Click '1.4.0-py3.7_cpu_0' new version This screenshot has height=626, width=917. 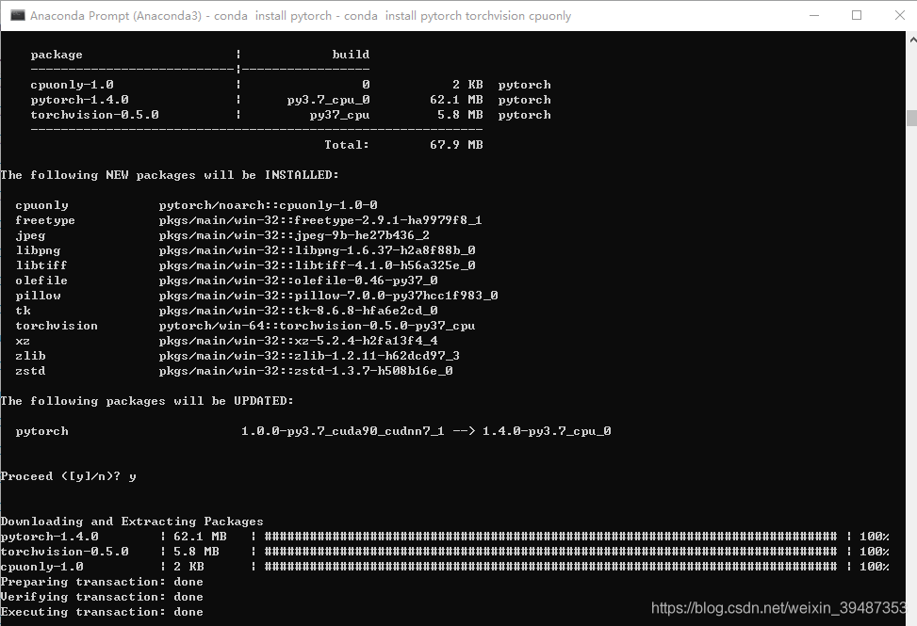[547, 431]
